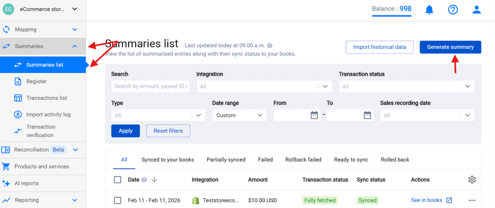Click the Generate summary button

point(450,47)
